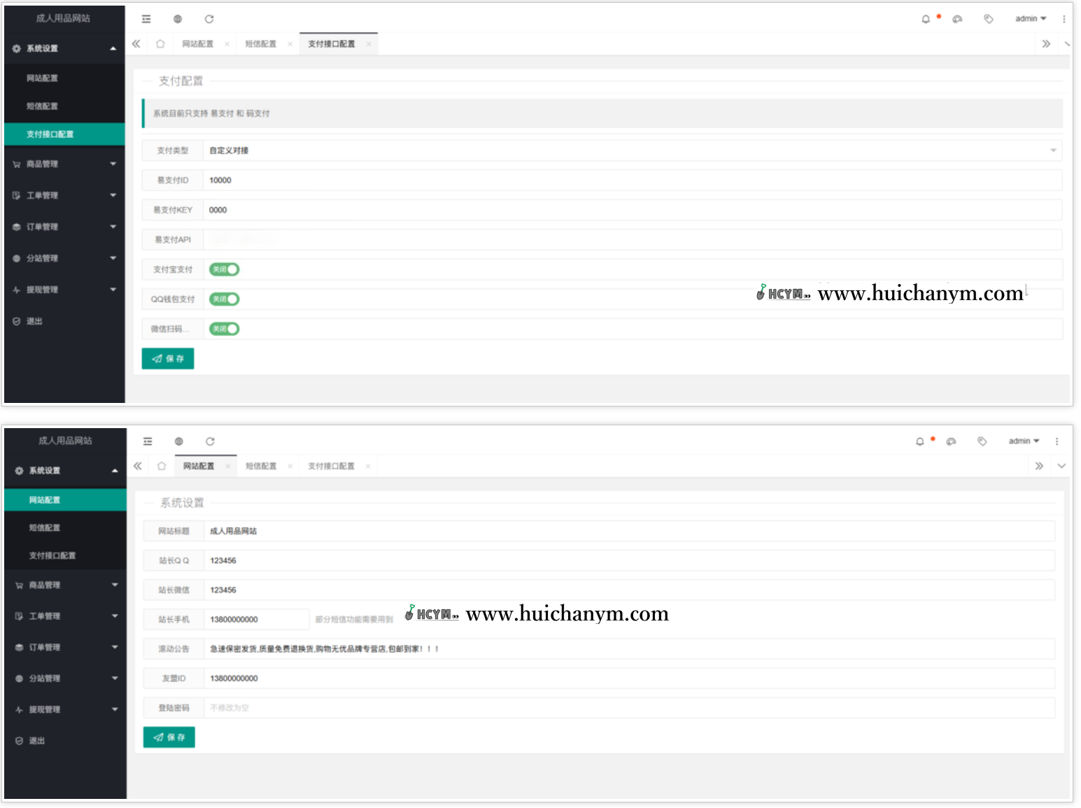Click save button below 登陆密码 field

(169, 737)
